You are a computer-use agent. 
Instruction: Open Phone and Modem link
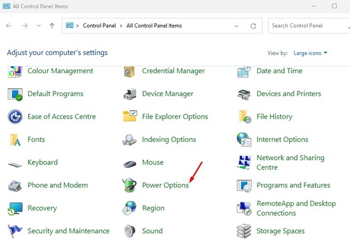57,185
